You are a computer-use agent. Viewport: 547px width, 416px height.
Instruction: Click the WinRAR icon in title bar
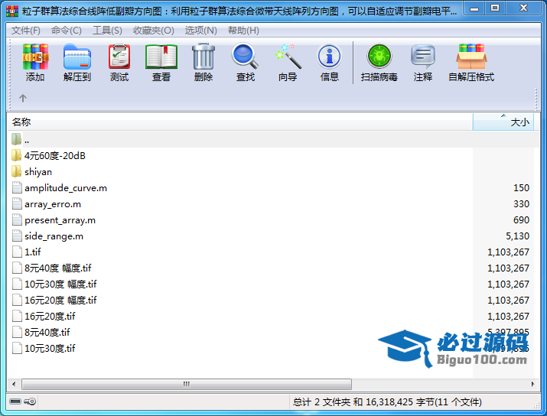12,11
